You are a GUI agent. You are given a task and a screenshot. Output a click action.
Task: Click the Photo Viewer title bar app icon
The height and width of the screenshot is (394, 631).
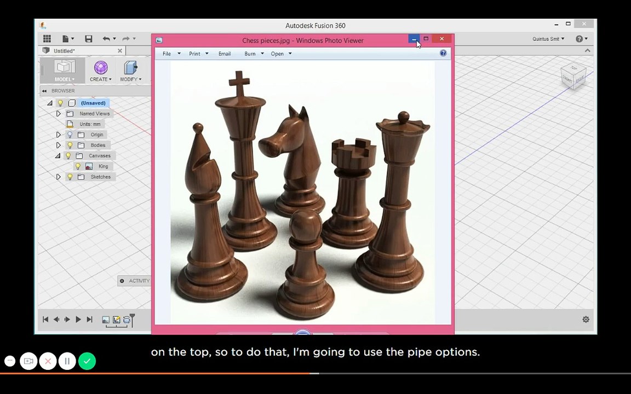pyautogui.click(x=159, y=40)
